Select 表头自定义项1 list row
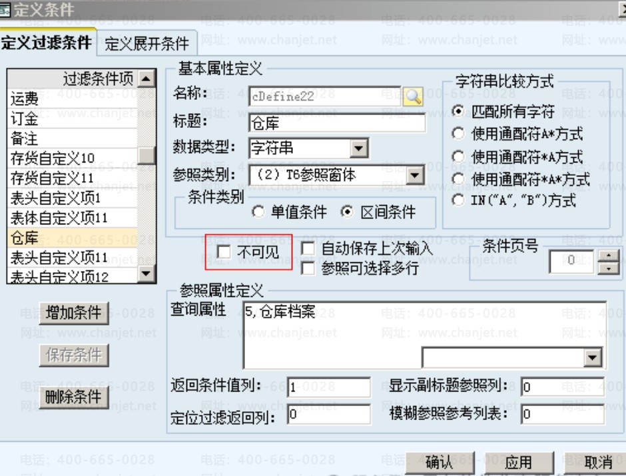626x476 pixels. point(73,198)
